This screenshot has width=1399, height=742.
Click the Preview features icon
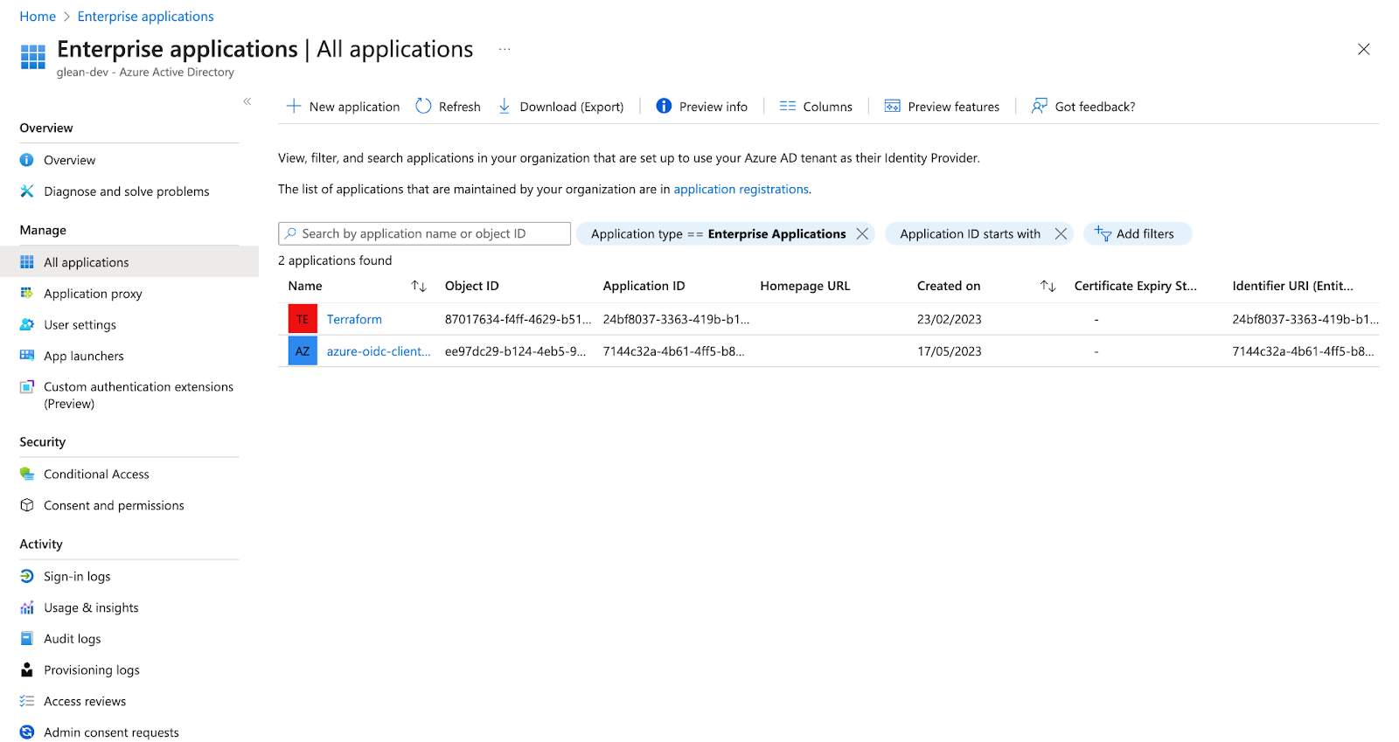[x=892, y=106]
